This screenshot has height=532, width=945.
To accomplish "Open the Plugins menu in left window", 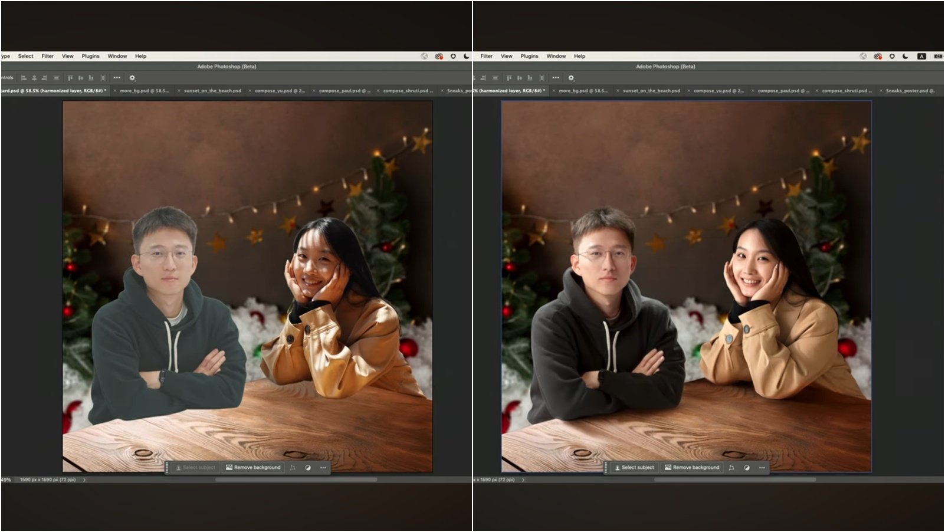I will coord(90,56).
